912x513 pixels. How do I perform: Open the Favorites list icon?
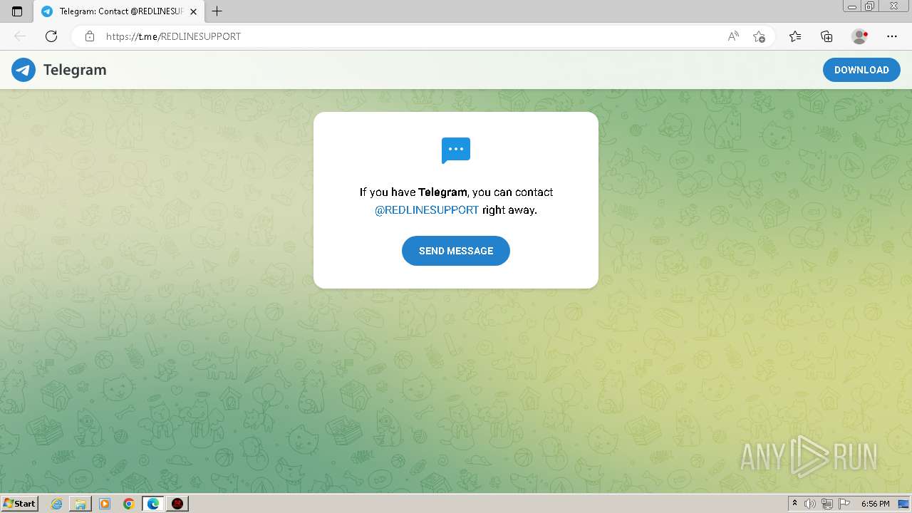tap(795, 36)
